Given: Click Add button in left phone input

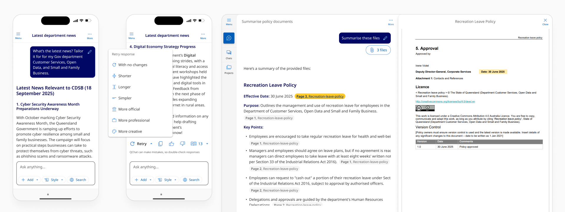Looking at the screenshot, I should 27,180.
